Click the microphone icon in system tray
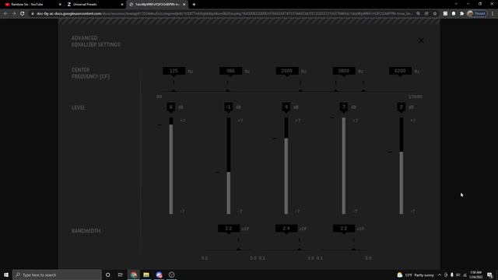 click(x=451, y=275)
